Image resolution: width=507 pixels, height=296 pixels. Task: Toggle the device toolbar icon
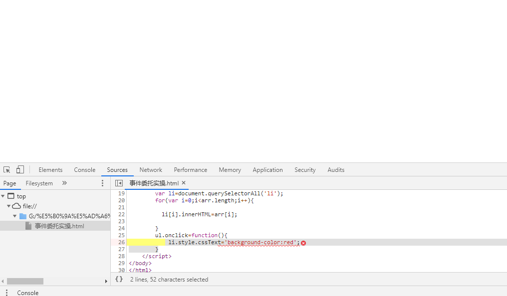point(20,170)
